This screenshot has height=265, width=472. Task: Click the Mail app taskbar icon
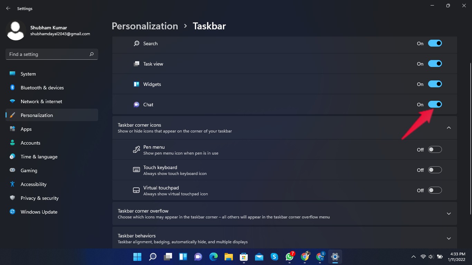tap(259, 257)
